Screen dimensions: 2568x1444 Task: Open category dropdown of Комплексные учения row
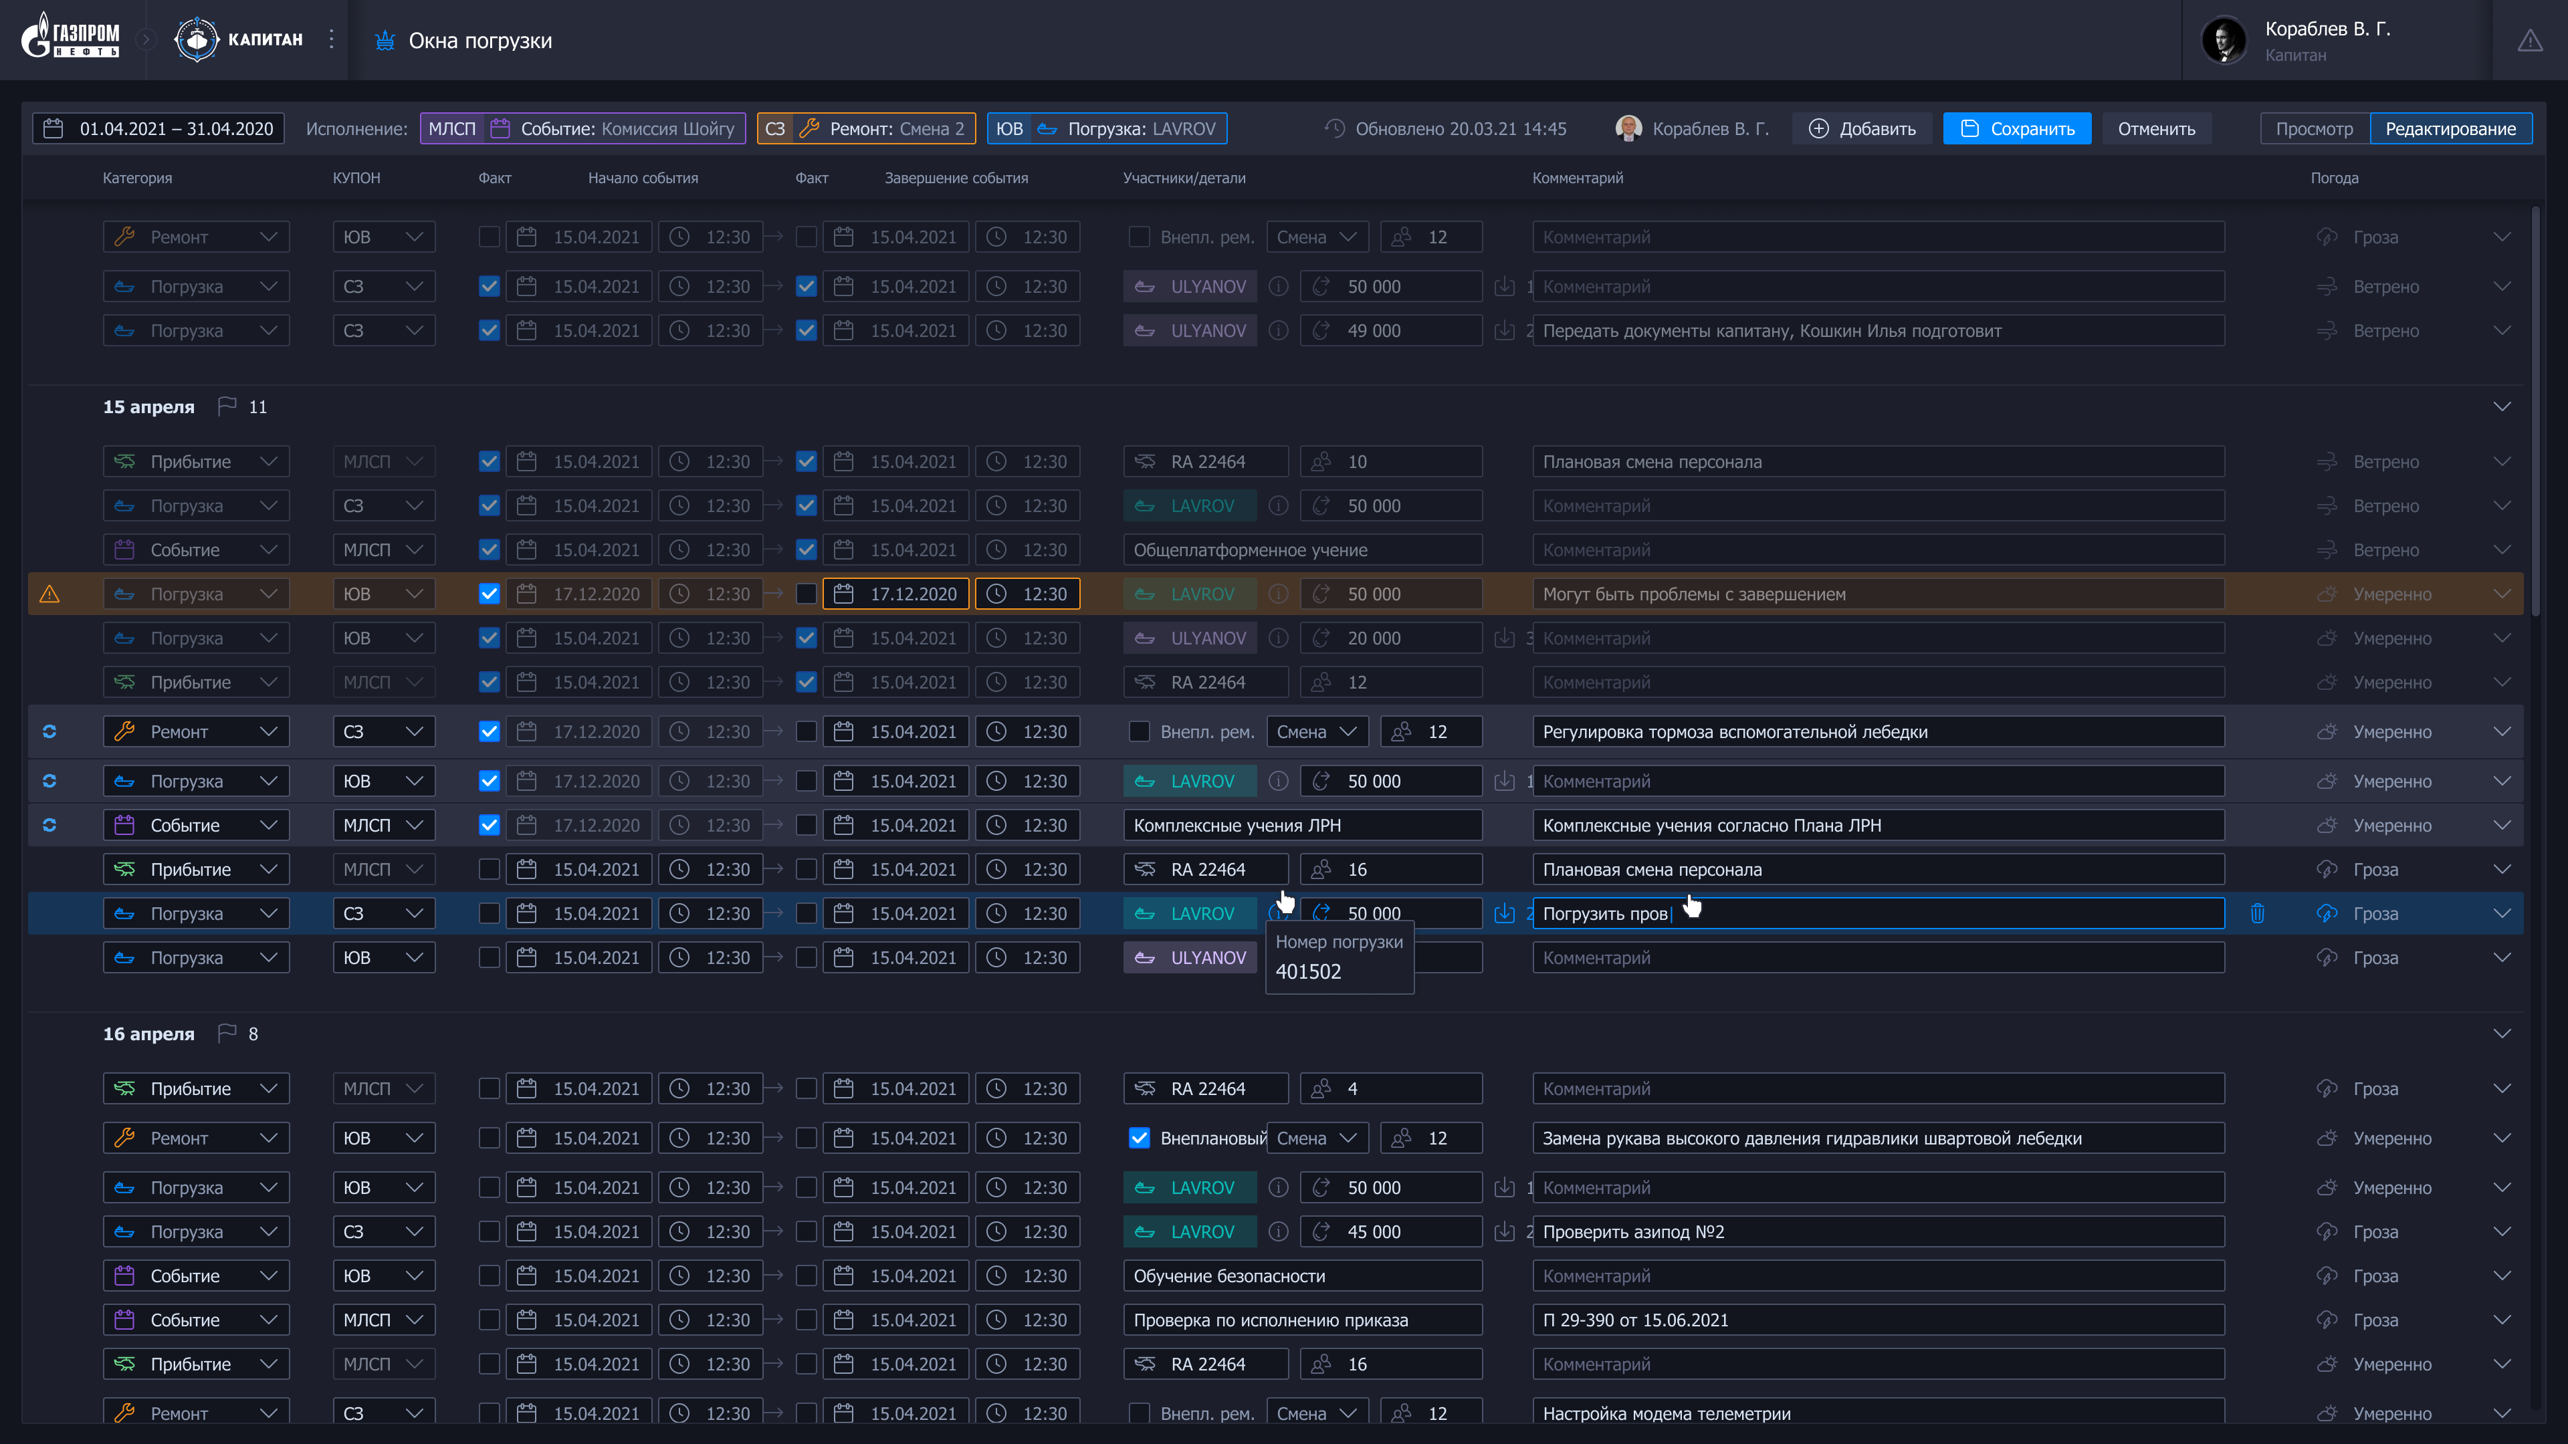point(195,825)
